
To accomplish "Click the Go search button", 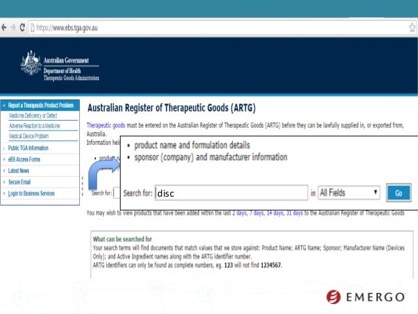I will 398,193.
